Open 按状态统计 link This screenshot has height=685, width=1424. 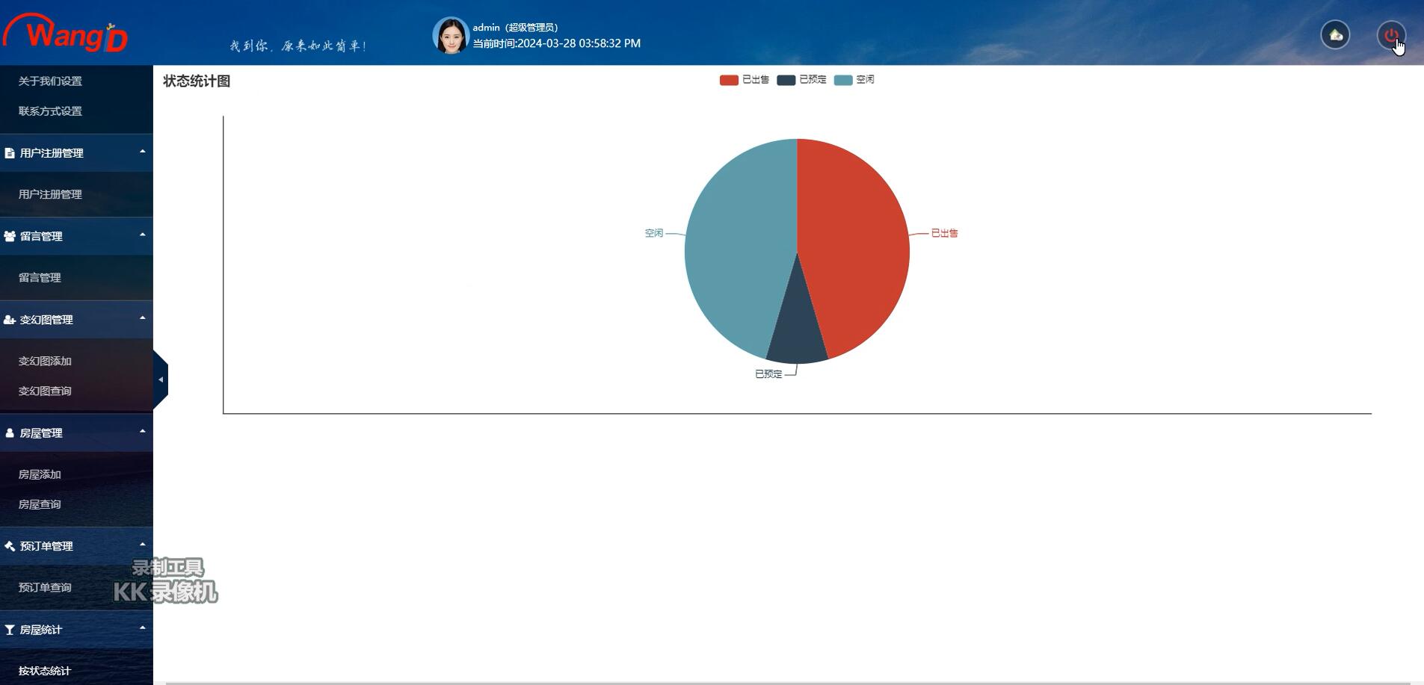point(44,671)
